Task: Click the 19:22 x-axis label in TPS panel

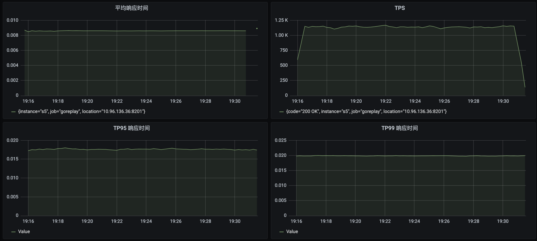Action: (x=386, y=101)
